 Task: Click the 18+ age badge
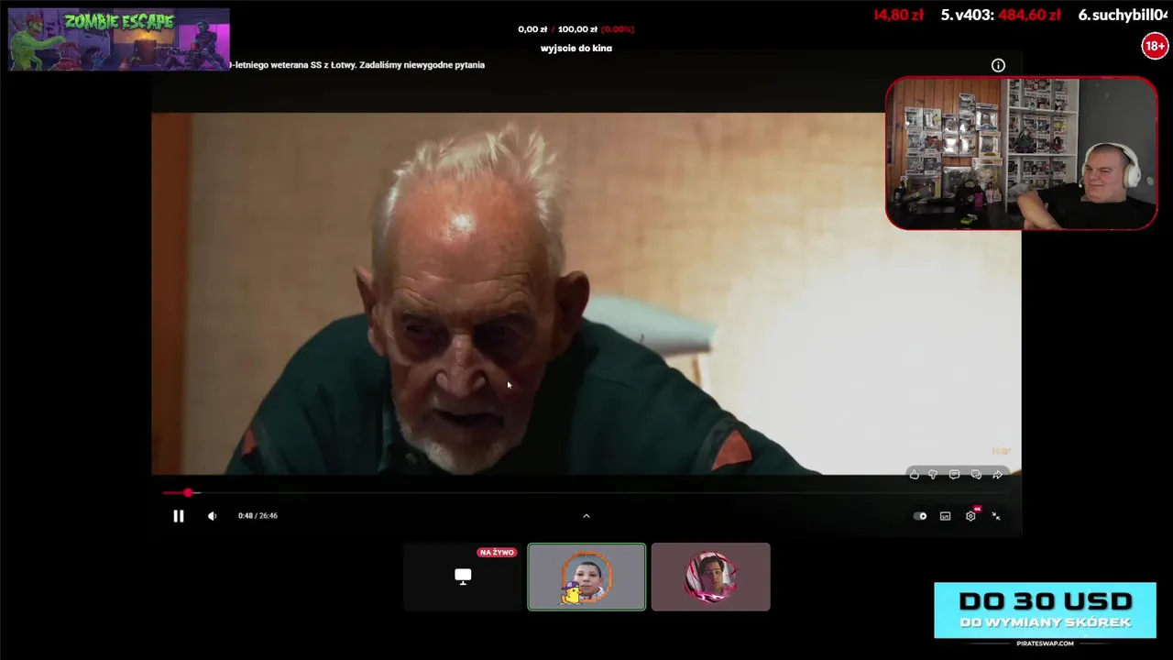pos(1155,45)
